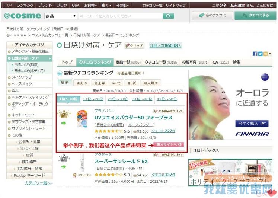The width and height of the screenshot is (278, 198).
Task: Select the 最新 ranking tab
Action: click(x=65, y=82)
